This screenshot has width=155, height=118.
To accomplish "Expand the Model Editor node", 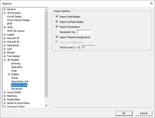I will [5, 100].
